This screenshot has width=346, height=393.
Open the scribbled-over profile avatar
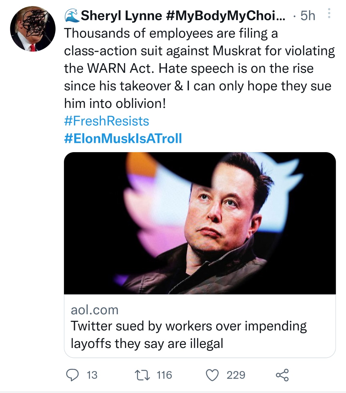tap(33, 29)
